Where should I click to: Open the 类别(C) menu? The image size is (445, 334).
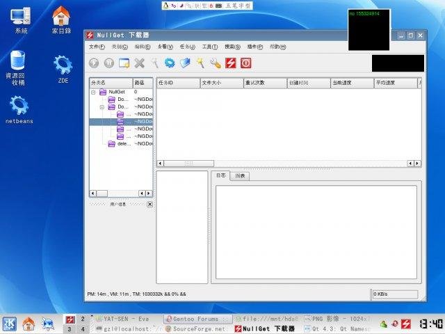120,47
